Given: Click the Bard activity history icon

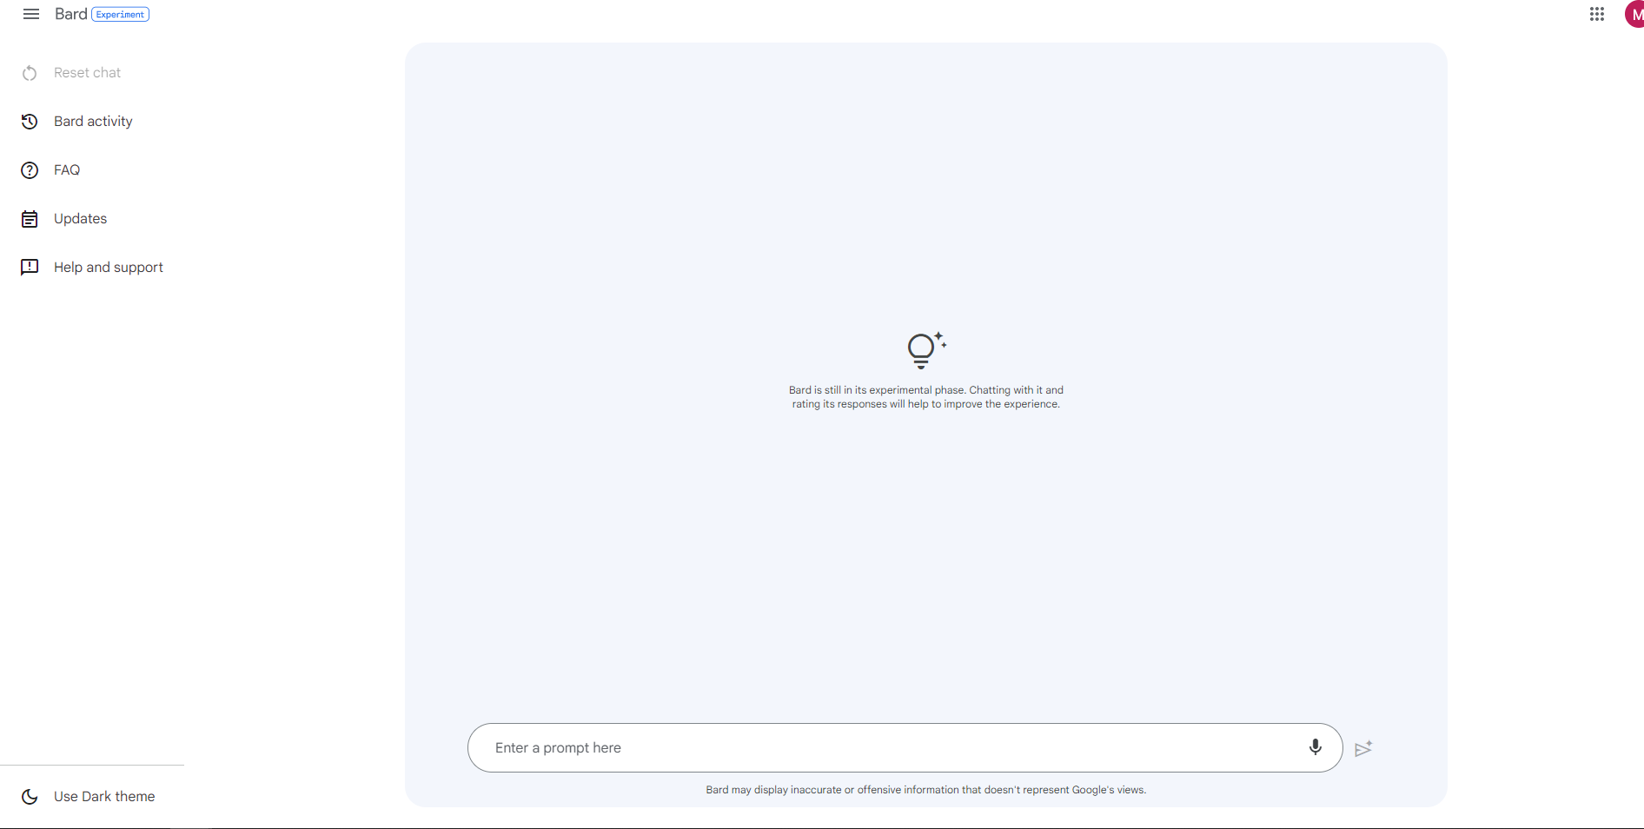Looking at the screenshot, I should point(30,122).
